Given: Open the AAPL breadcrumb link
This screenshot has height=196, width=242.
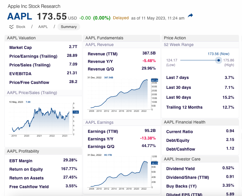Looking at the screenshot, I should pos(43,27).
